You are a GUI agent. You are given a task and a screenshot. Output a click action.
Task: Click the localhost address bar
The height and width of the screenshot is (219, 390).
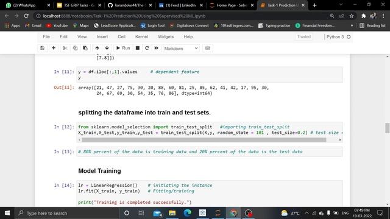(182, 16)
